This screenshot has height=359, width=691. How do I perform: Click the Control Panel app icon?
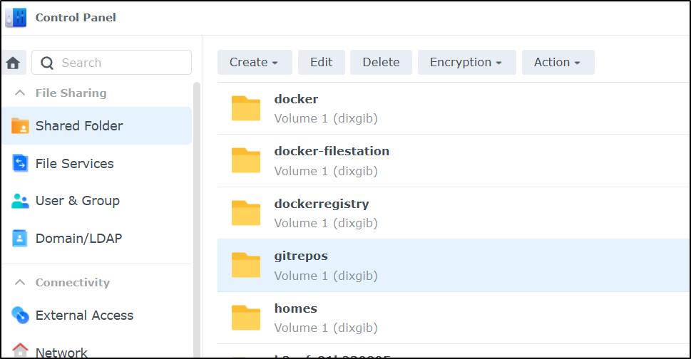coord(16,18)
